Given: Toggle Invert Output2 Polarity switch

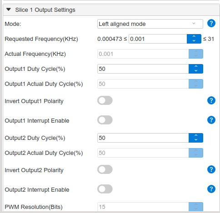Looking at the screenshot, I should click(105, 169).
